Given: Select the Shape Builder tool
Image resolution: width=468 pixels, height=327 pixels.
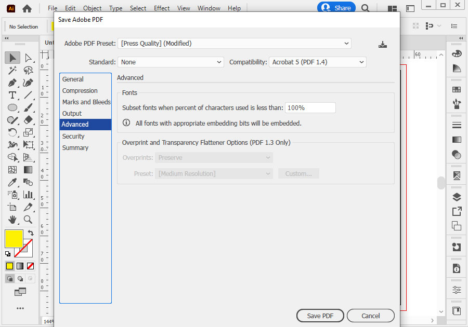Looking at the screenshot, I should [12, 157].
